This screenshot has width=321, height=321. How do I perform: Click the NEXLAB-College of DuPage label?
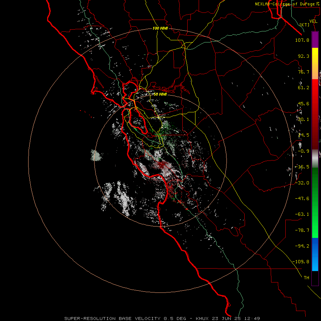[287, 4]
